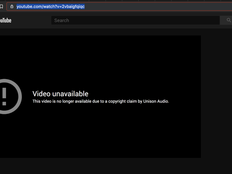Click the highlighted youtube.com URL text
Viewport: 232px width, 174px height.
coord(50,6)
